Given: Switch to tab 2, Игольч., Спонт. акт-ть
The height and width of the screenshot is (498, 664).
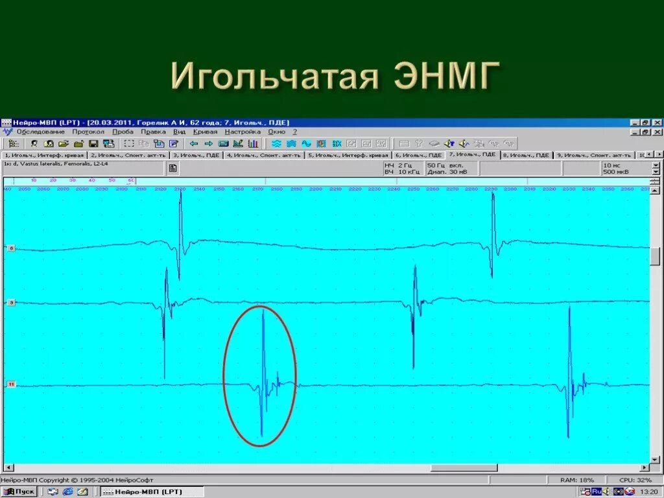Looking at the screenshot, I should [x=128, y=156].
